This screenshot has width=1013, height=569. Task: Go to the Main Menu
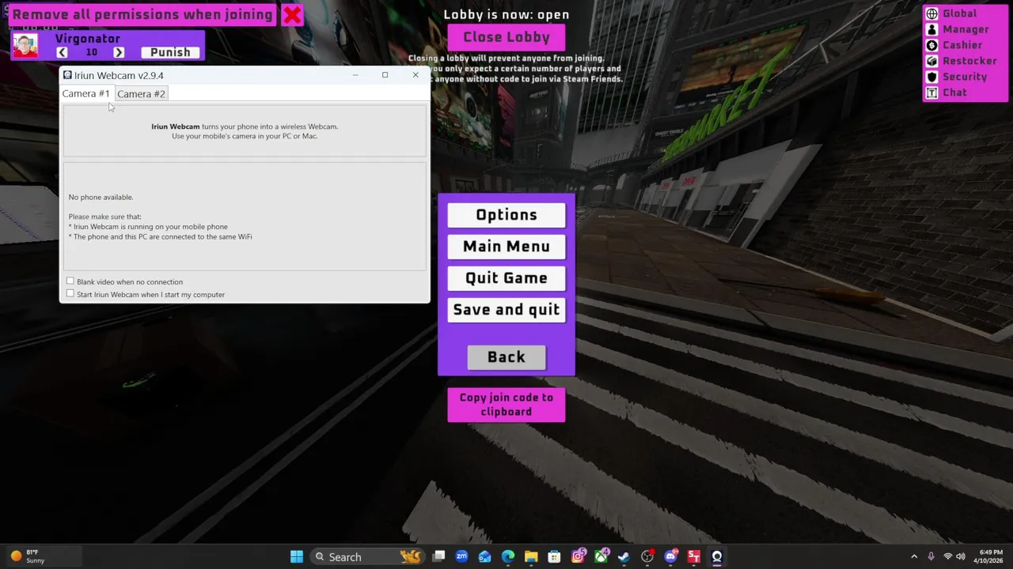click(506, 247)
